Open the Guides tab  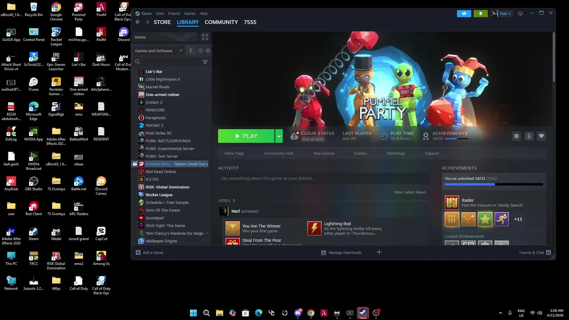361,153
